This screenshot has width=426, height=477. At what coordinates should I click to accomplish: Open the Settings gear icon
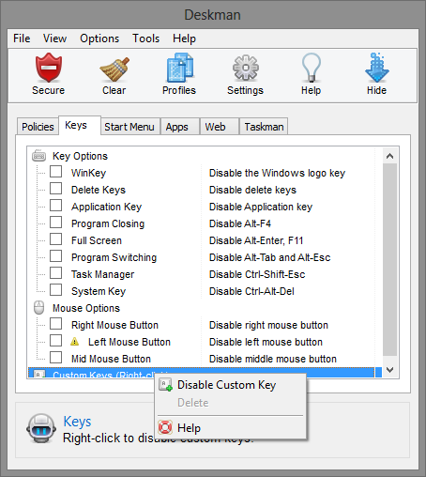pos(246,68)
